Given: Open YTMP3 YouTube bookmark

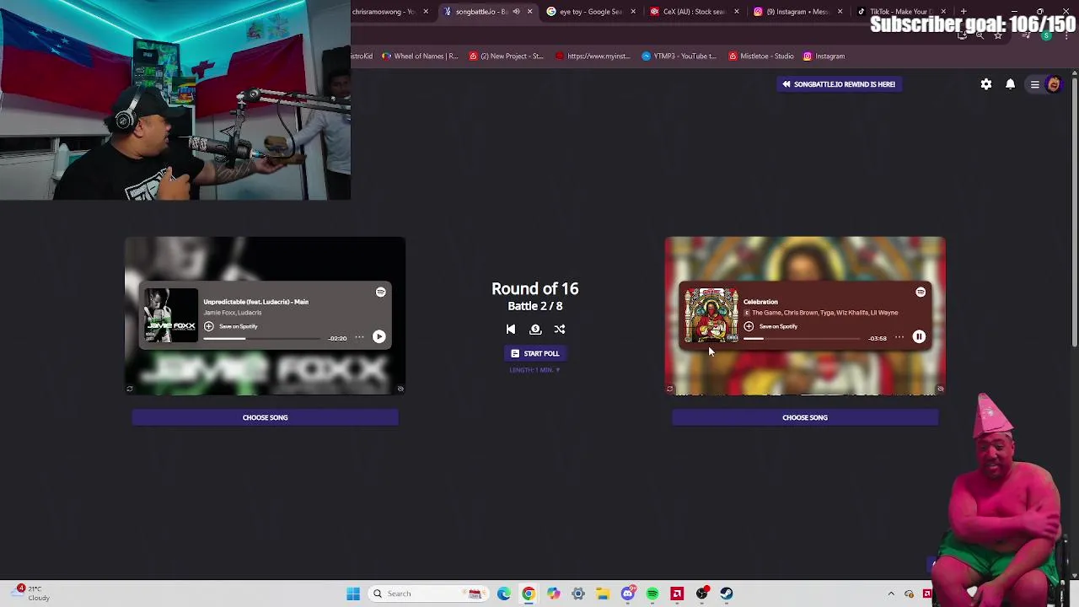Looking at the screenshot, I should 679,56.
